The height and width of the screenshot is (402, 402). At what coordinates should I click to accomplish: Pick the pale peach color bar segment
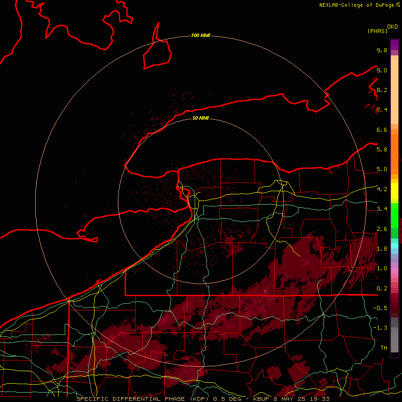pyautogui.click(x=394, y=92)
